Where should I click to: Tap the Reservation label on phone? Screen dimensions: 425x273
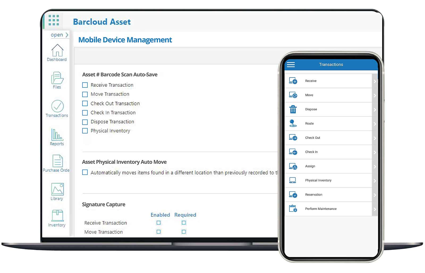point(314,195)
